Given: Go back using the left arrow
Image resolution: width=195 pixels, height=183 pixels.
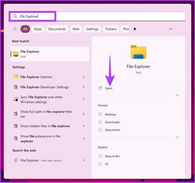Looking at the screenshot, I should tap(15, 29).
